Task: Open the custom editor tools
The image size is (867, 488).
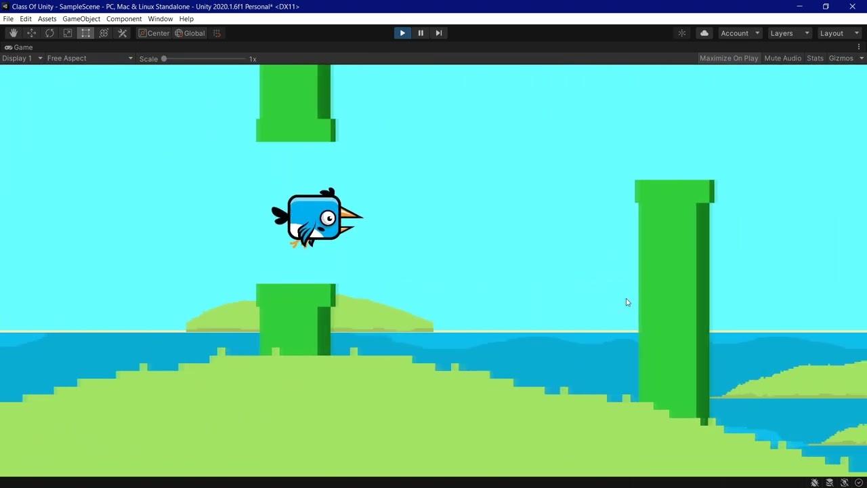Action: tap(123, 33)
